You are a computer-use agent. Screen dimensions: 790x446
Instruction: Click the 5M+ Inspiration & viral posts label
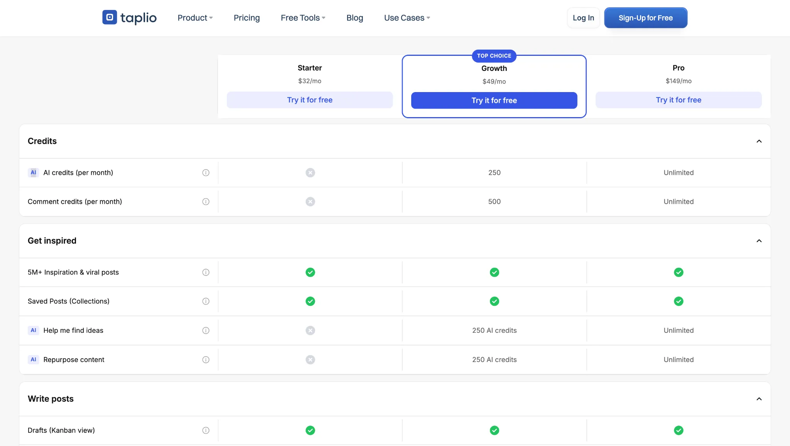point(73,272)
